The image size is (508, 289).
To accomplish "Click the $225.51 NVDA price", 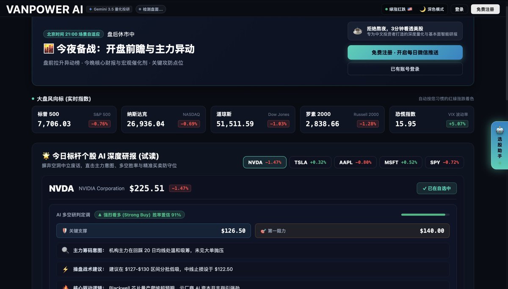I will 146,188.
